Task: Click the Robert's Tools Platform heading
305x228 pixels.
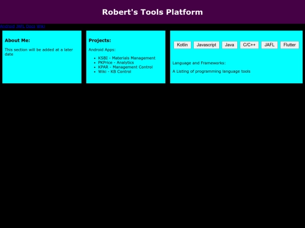Action: pos(152,12)
